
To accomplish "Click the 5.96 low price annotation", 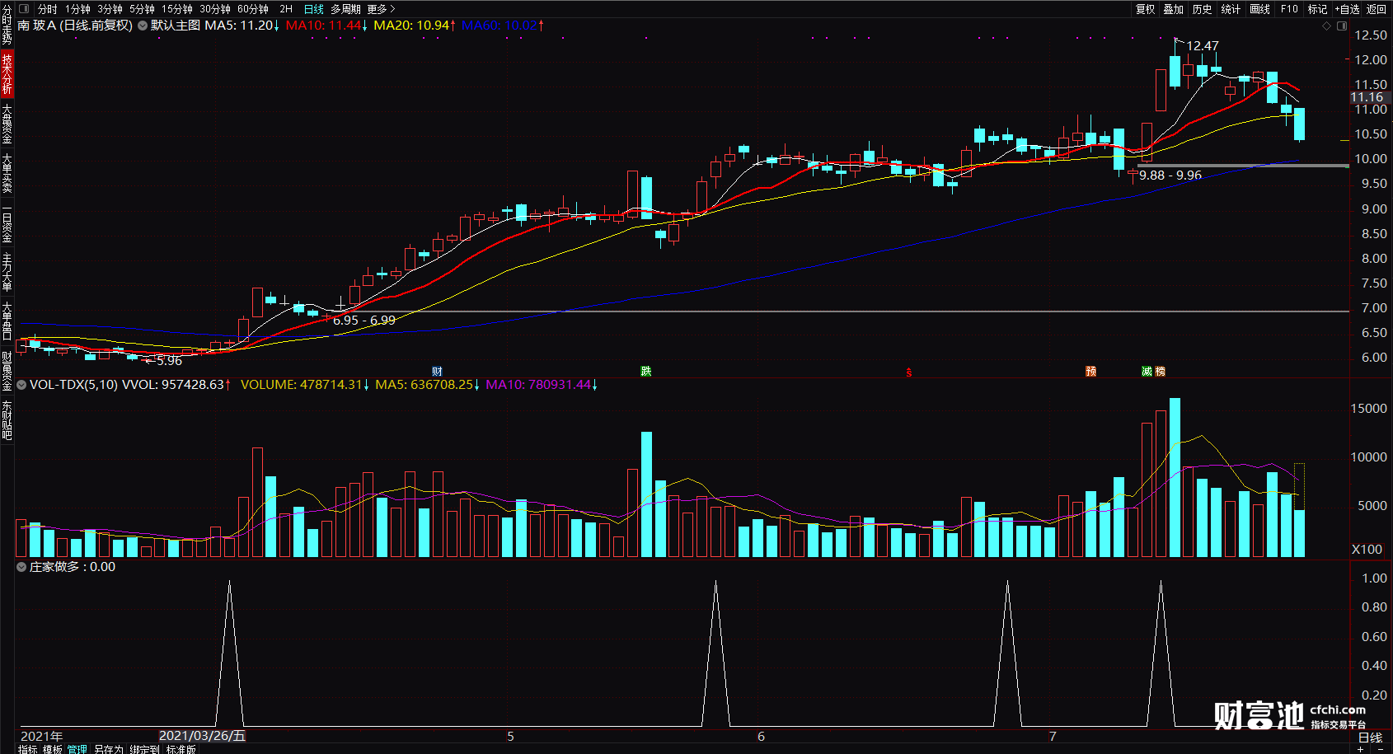I will click(169, 361).
